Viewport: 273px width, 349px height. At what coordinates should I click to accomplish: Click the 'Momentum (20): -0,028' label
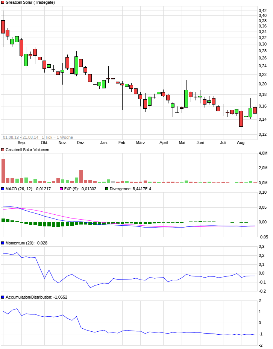[x=26, y=243]
